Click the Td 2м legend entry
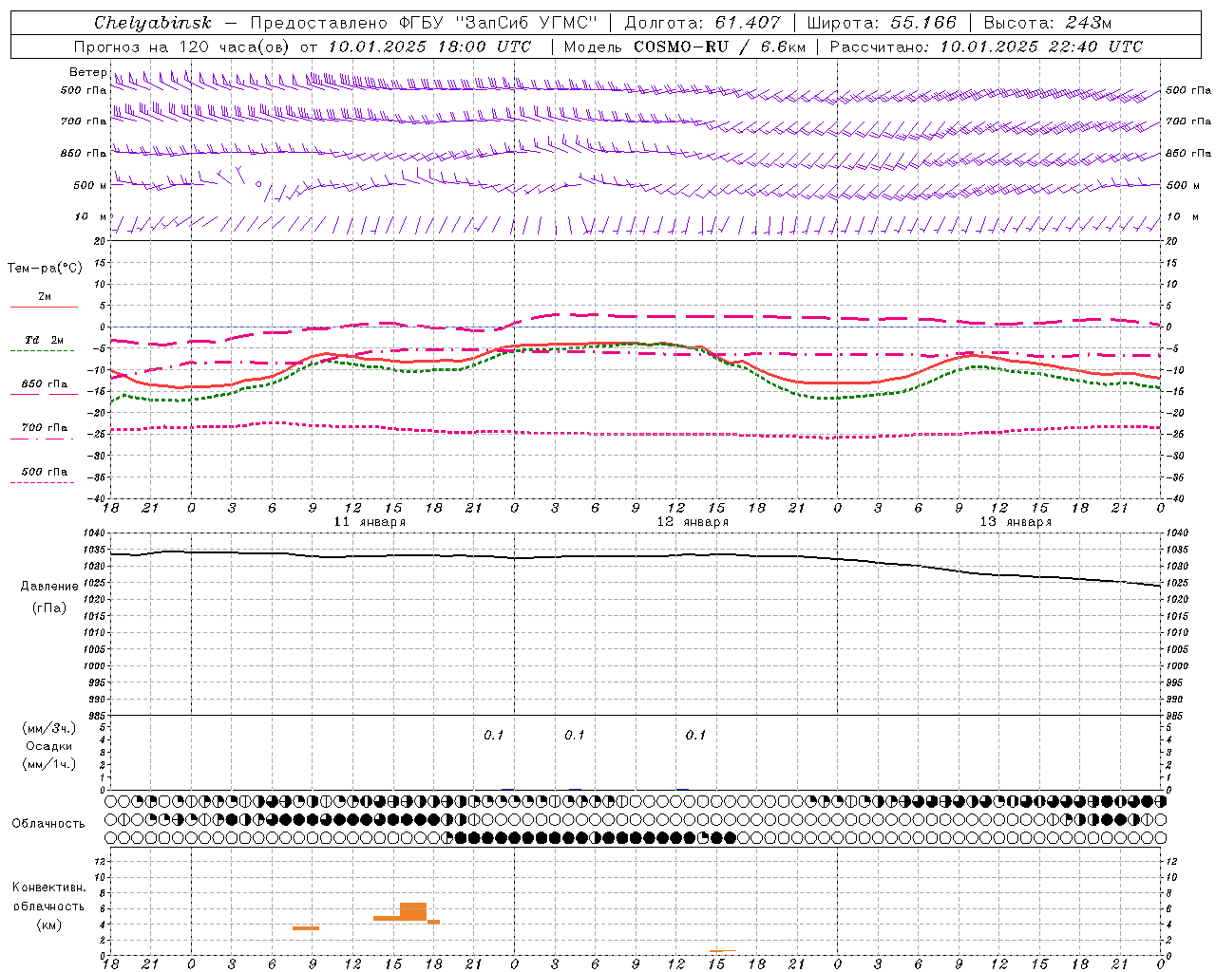Viewport: 1216px width, 972px height. coord(45,340)
